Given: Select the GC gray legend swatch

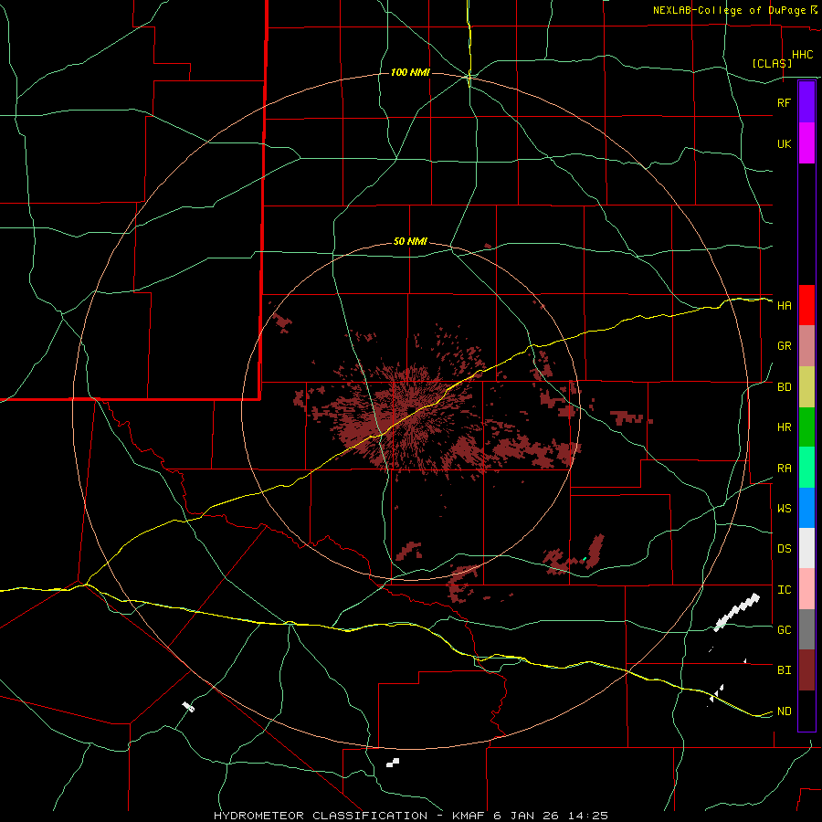Looking at the screenshot, I should (806, 629).
